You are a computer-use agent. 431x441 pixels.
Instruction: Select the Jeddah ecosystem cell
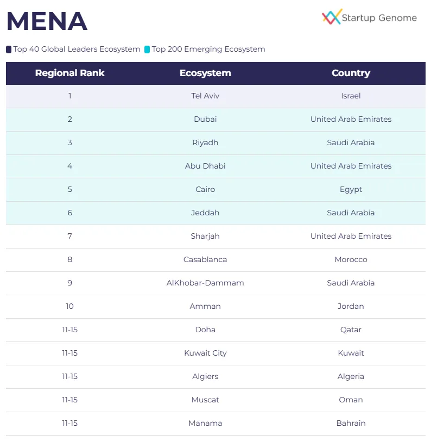[x=205, y=213]
